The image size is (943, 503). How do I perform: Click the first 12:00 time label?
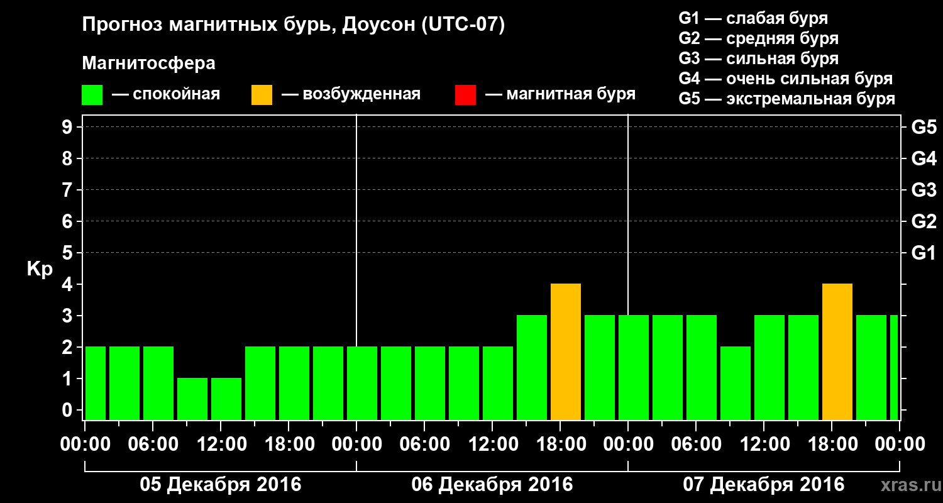222,444
